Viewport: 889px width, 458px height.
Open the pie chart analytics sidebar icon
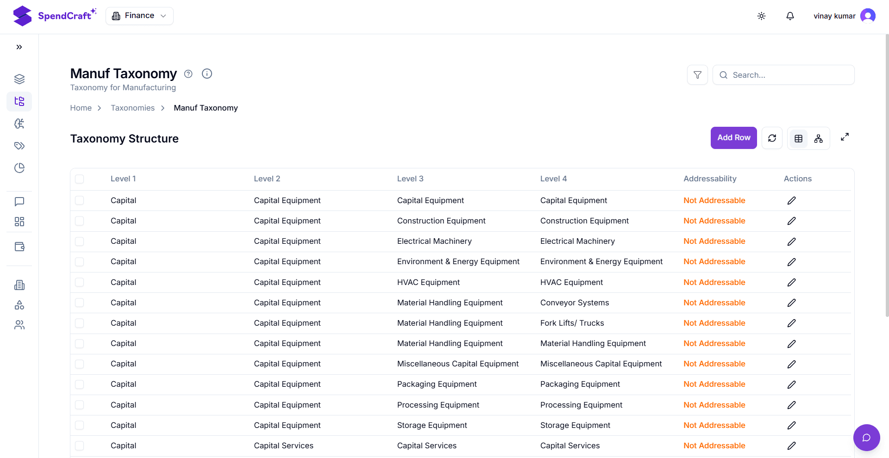[19, 168]
